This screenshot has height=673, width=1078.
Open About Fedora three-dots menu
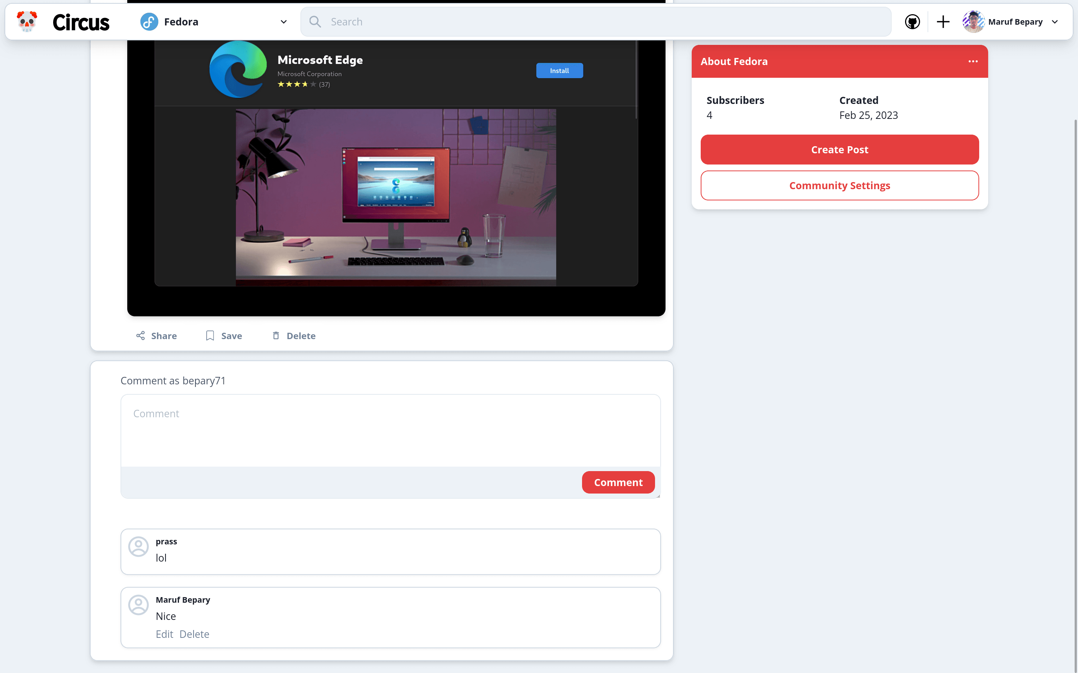pyautogui.click(x=973, y=61)
